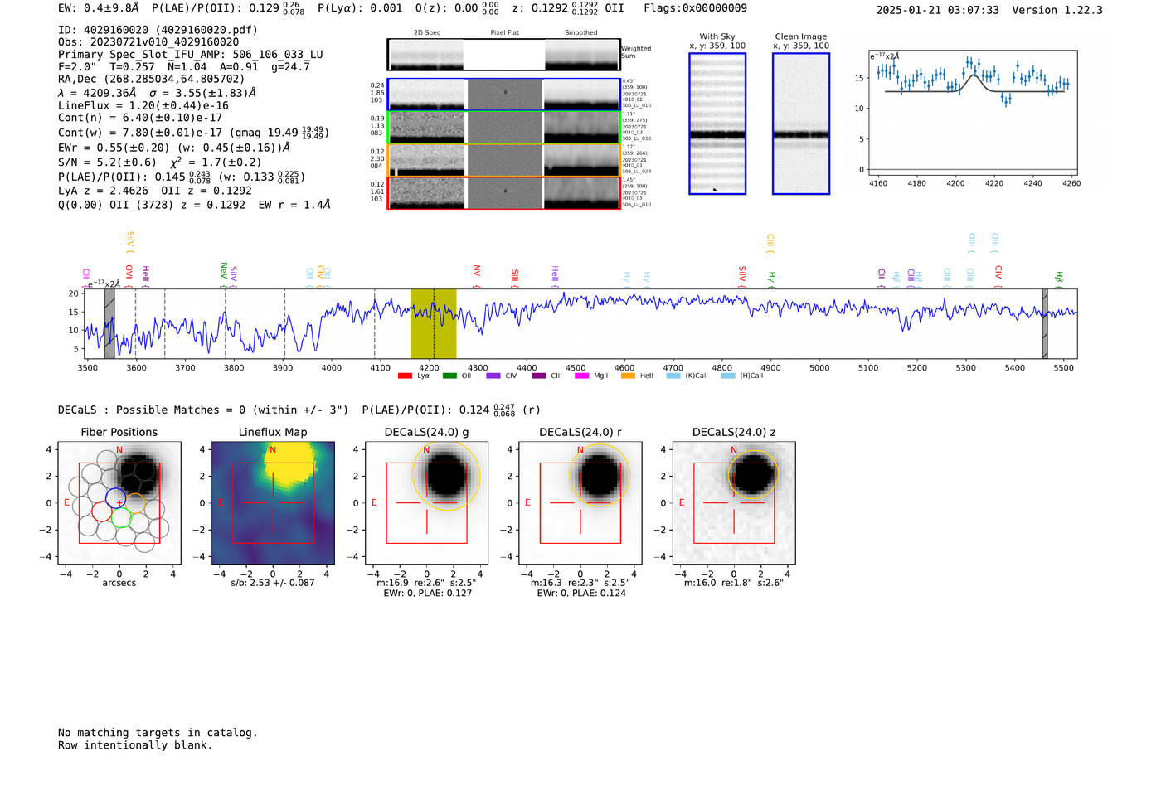This screenshot has height=790, width=1161.
Task: Click the Cont(n) = 6.40(±0.10)e-17 line
Action: [x=140, y=118]
